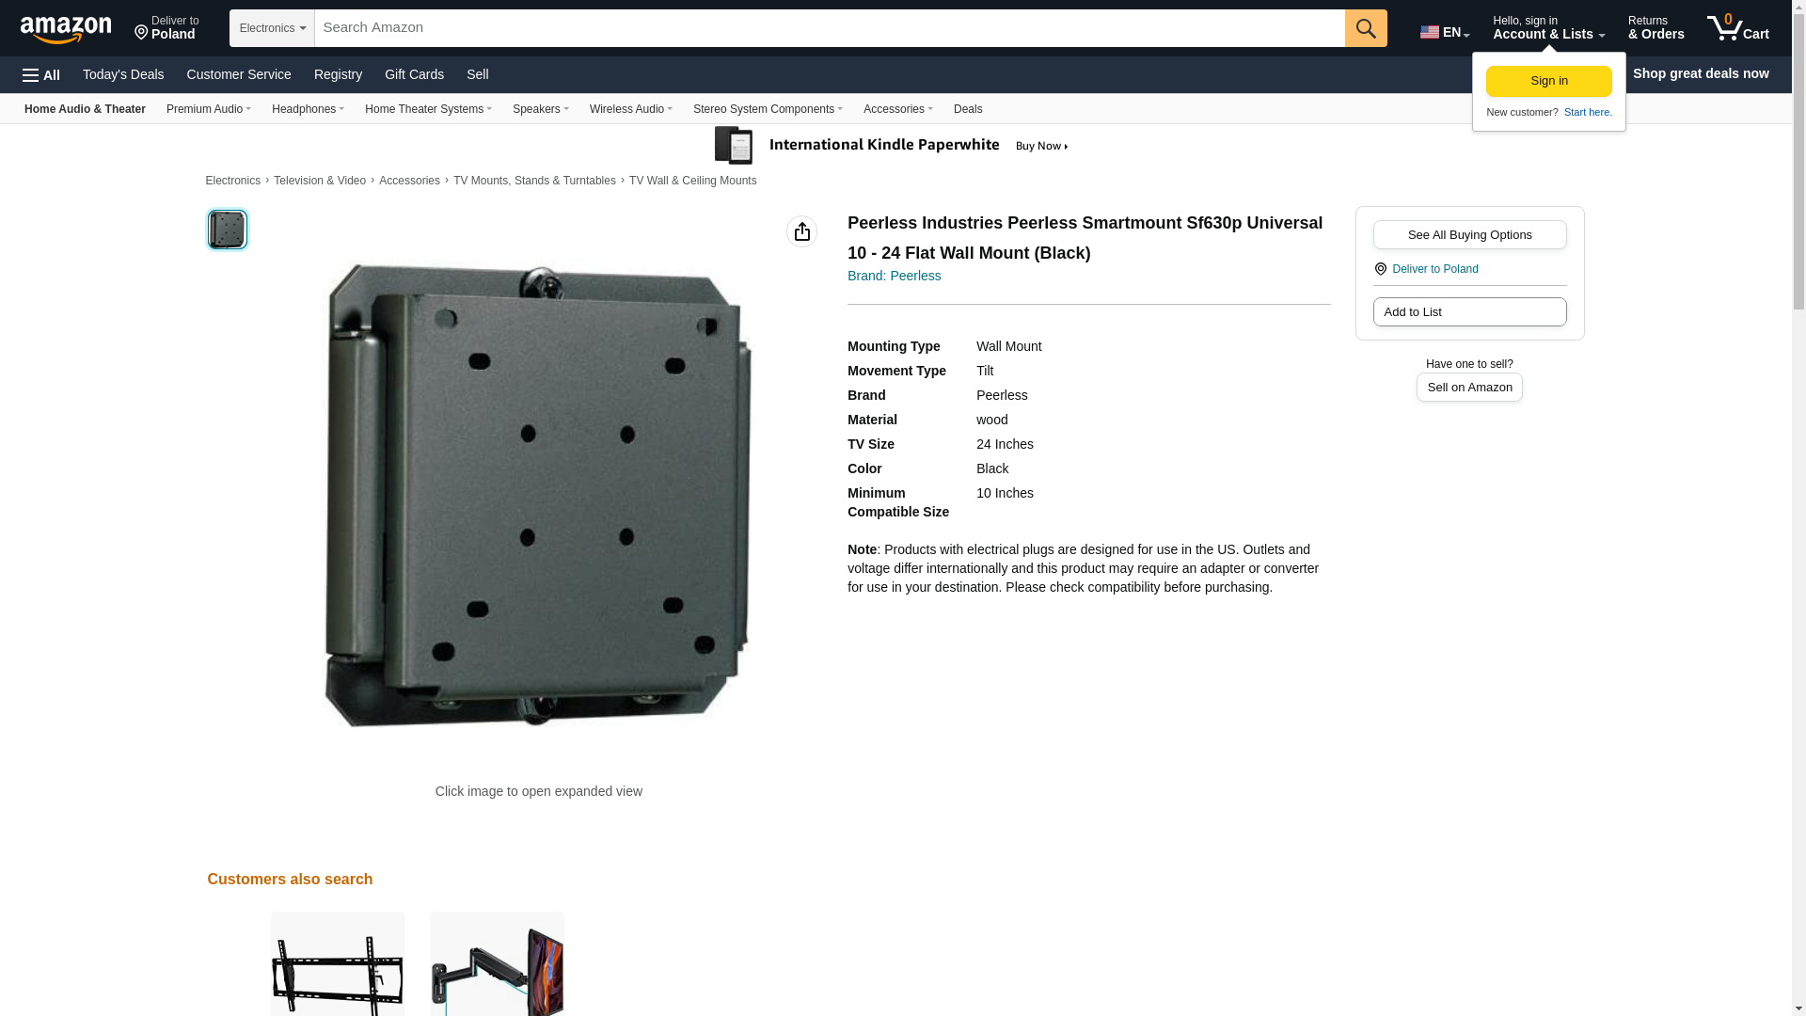Open Today's Deals in the navigation bar
Image resolution: width=1806 pixels, height=1016 pixels.
(x=123, y=74)
